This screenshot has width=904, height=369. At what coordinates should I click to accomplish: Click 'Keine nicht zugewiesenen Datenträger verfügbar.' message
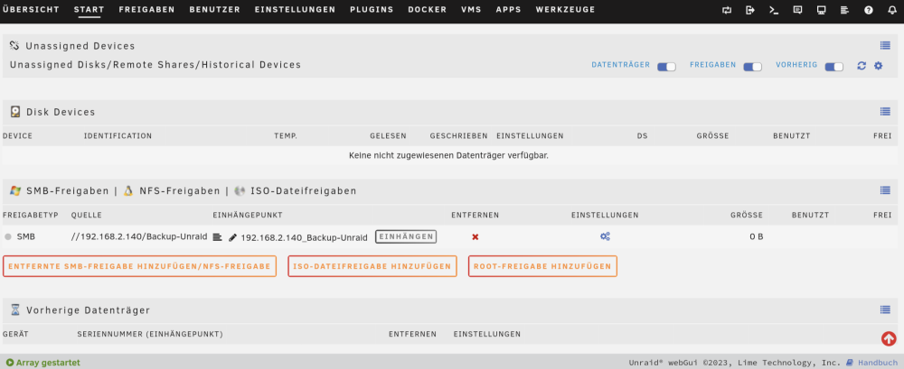[x=448, y=155]
